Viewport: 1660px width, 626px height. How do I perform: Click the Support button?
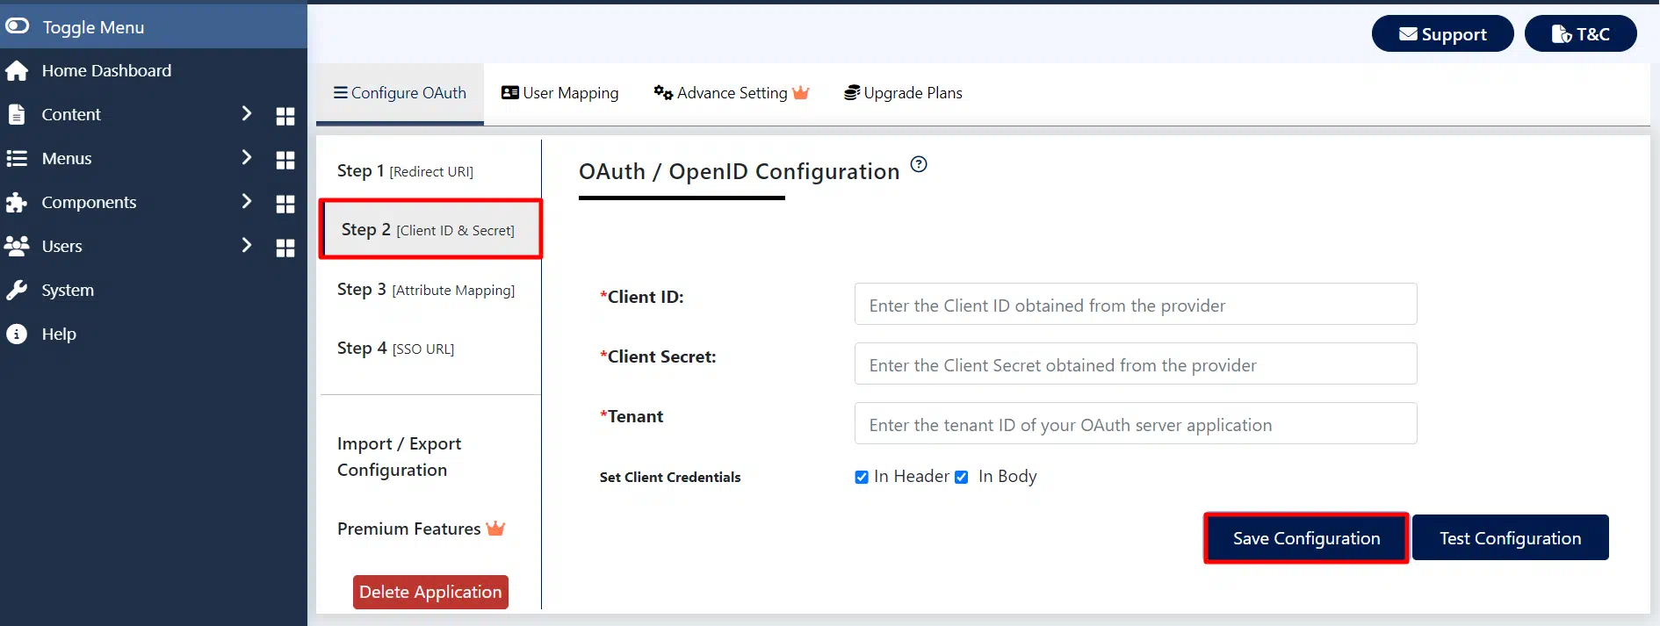pyautogui.click(x=1442, y=34)
